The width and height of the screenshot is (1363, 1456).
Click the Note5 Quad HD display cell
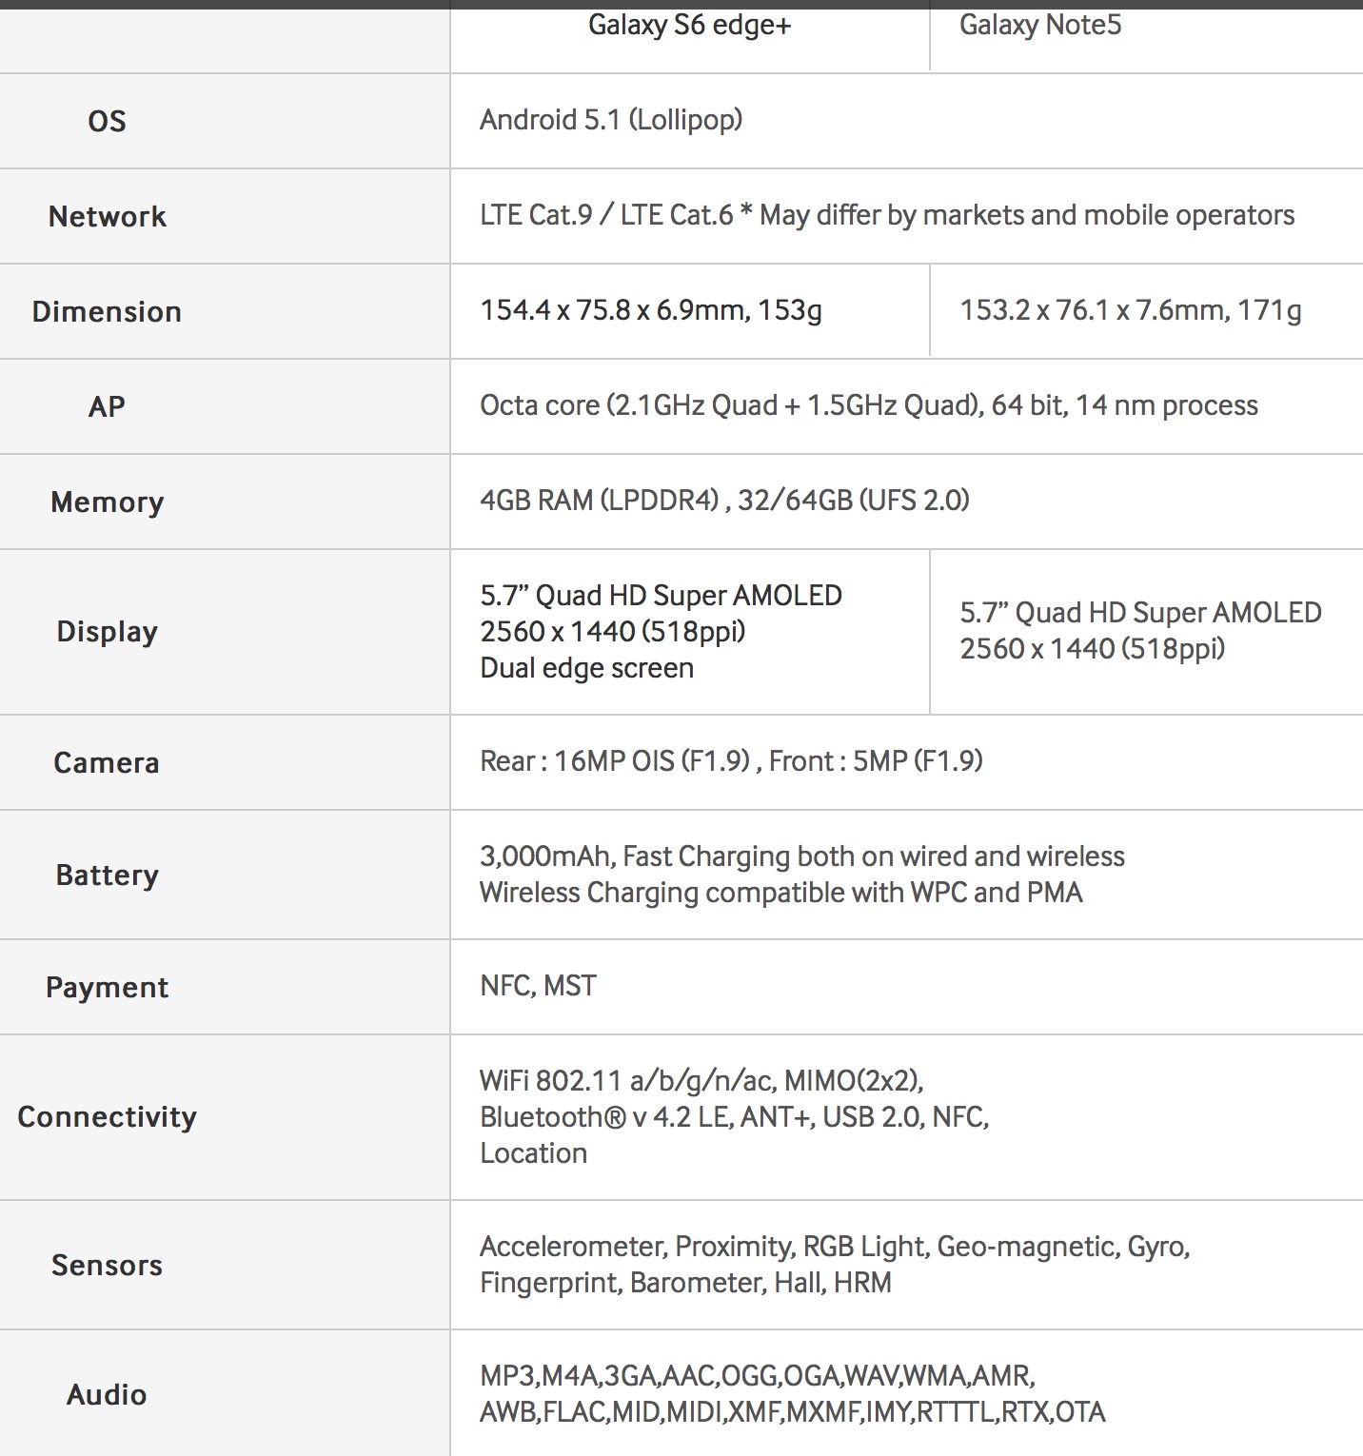1140,631
